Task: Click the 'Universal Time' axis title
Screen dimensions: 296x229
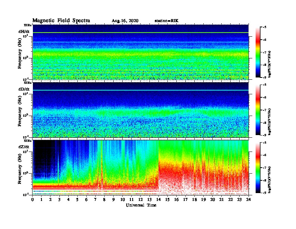Action: pos(141,205)
